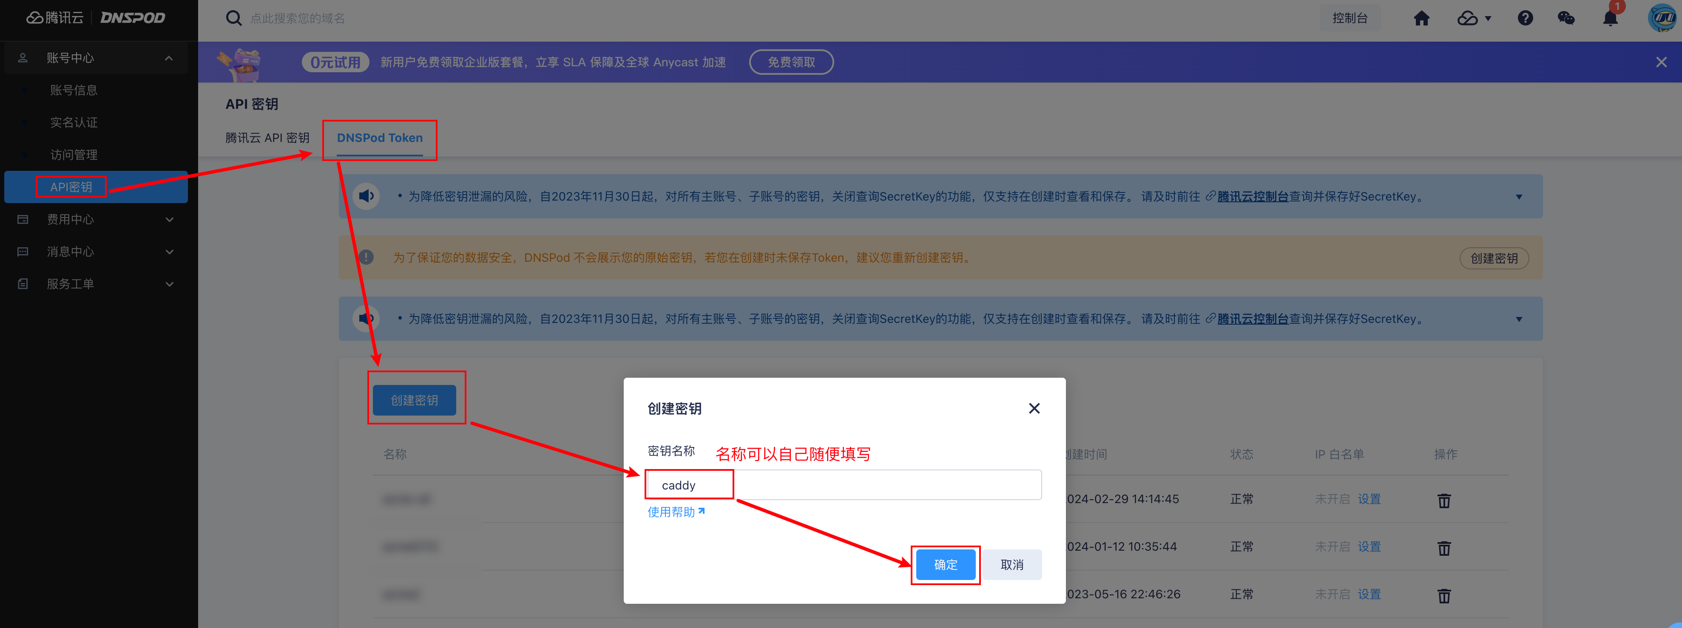Screen dimensions: 1682x628
Task: Expand the 服务工单 menu chevron
Action: [x=169, y=284]
